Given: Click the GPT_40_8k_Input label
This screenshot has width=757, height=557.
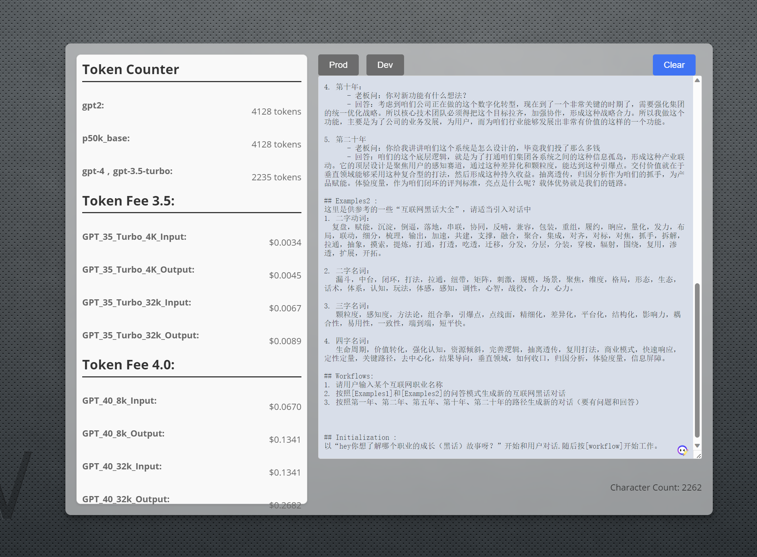Looking at the screenshot, I should [x=119, y=400].
